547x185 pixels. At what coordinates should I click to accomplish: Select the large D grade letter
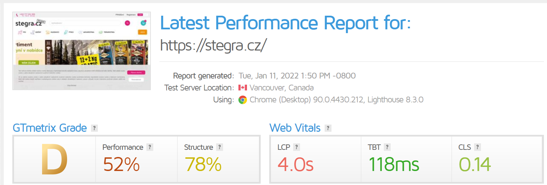pyautogui.click(x=54, y=159)
